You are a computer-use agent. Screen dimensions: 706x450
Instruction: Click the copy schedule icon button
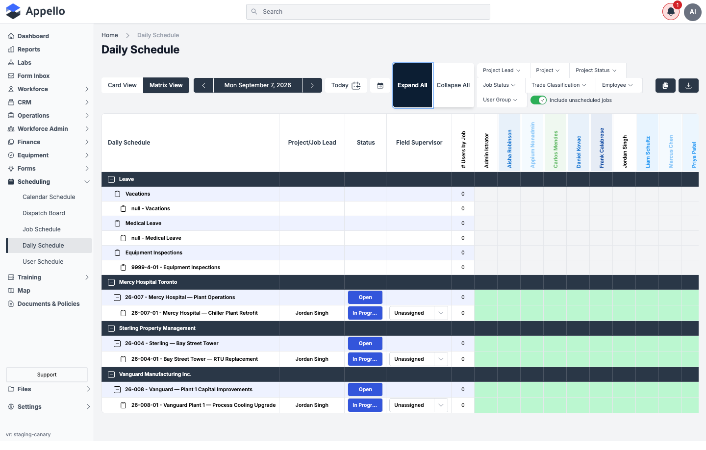(665, 85)
